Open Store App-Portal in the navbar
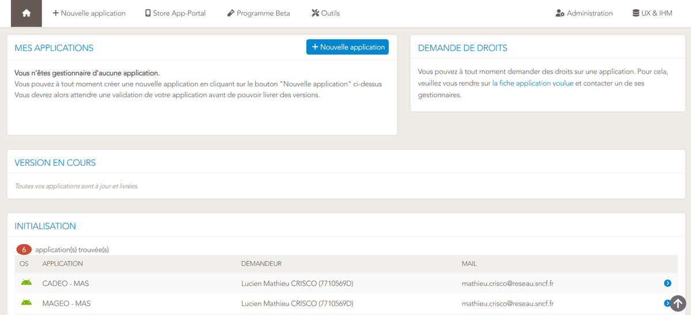 click(x=175, y=13)
